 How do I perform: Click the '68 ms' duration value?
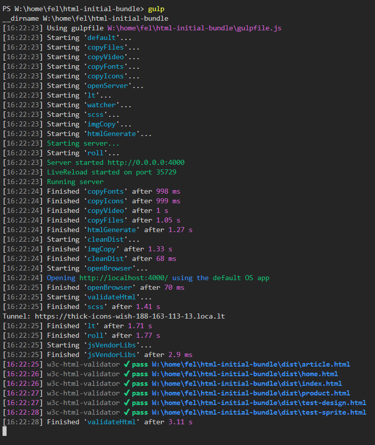(166, 259)
